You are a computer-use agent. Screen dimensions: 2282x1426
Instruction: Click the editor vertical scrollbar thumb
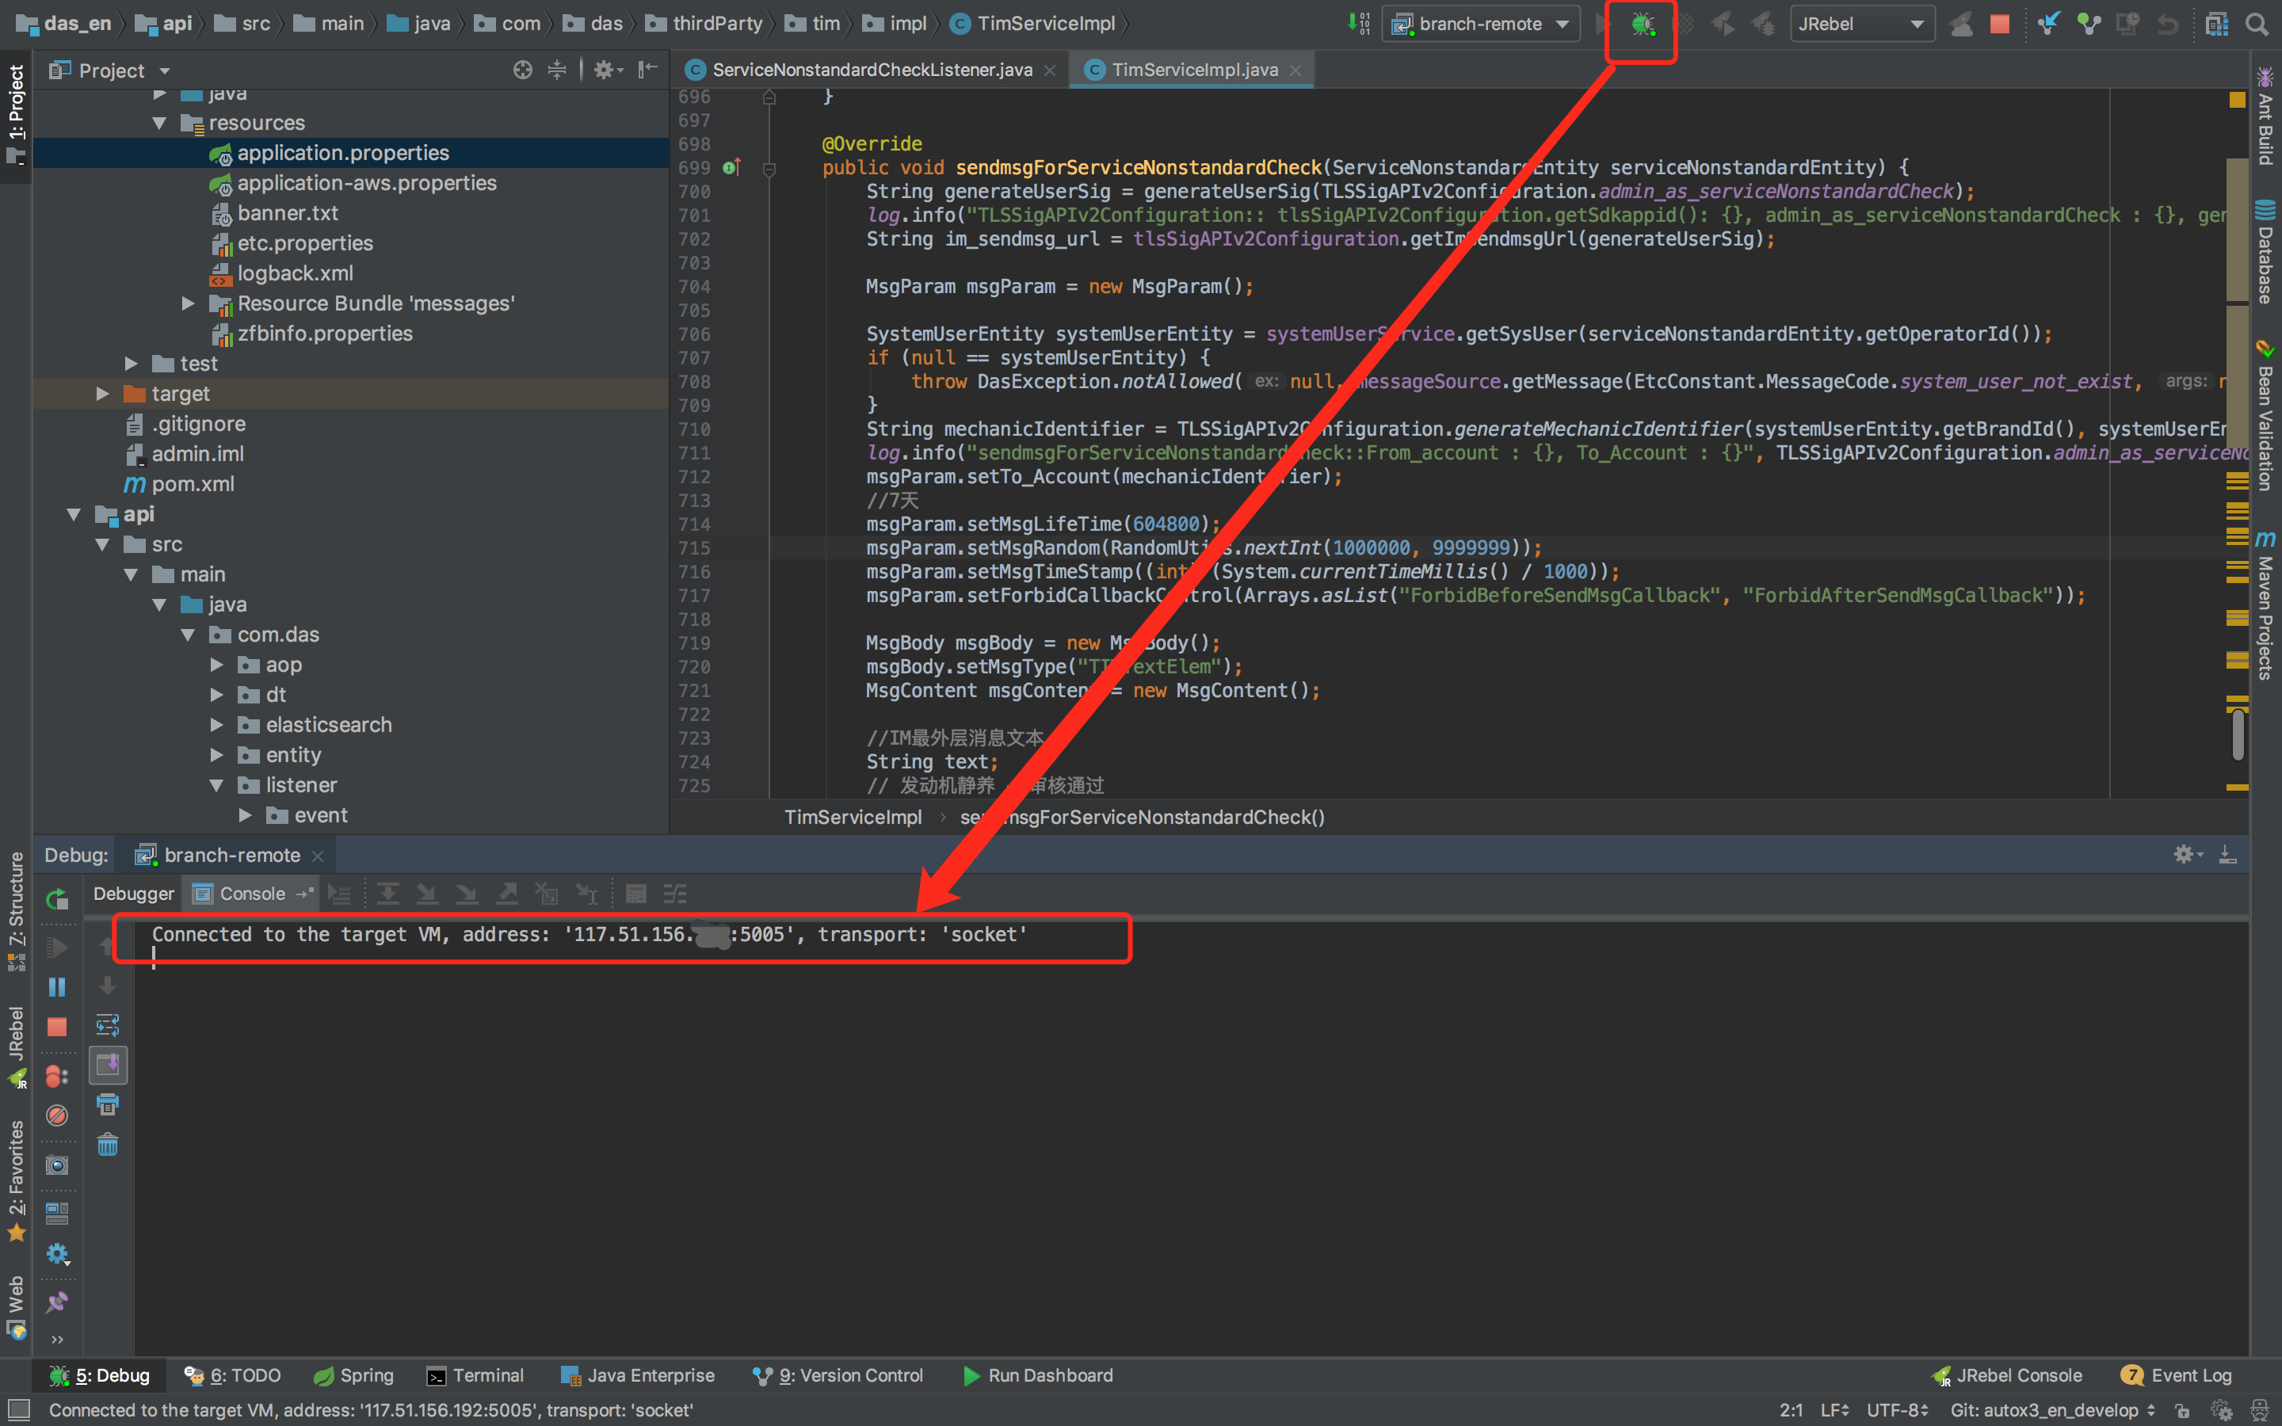(2238, 736)
